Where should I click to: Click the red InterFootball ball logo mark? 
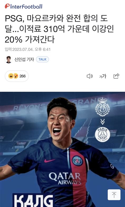(x=7, y=6)
